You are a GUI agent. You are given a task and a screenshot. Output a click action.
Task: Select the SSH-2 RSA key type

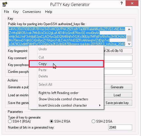[x=51, y=121]
